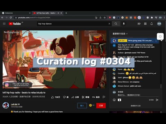
Task: Unmute the tab via speaker icon
Action: point(58,13)
